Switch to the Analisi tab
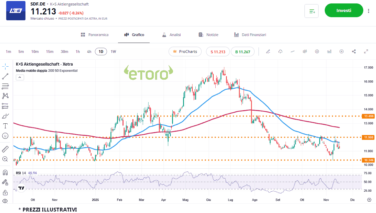 pyautogui.click(x=171, y=35)
